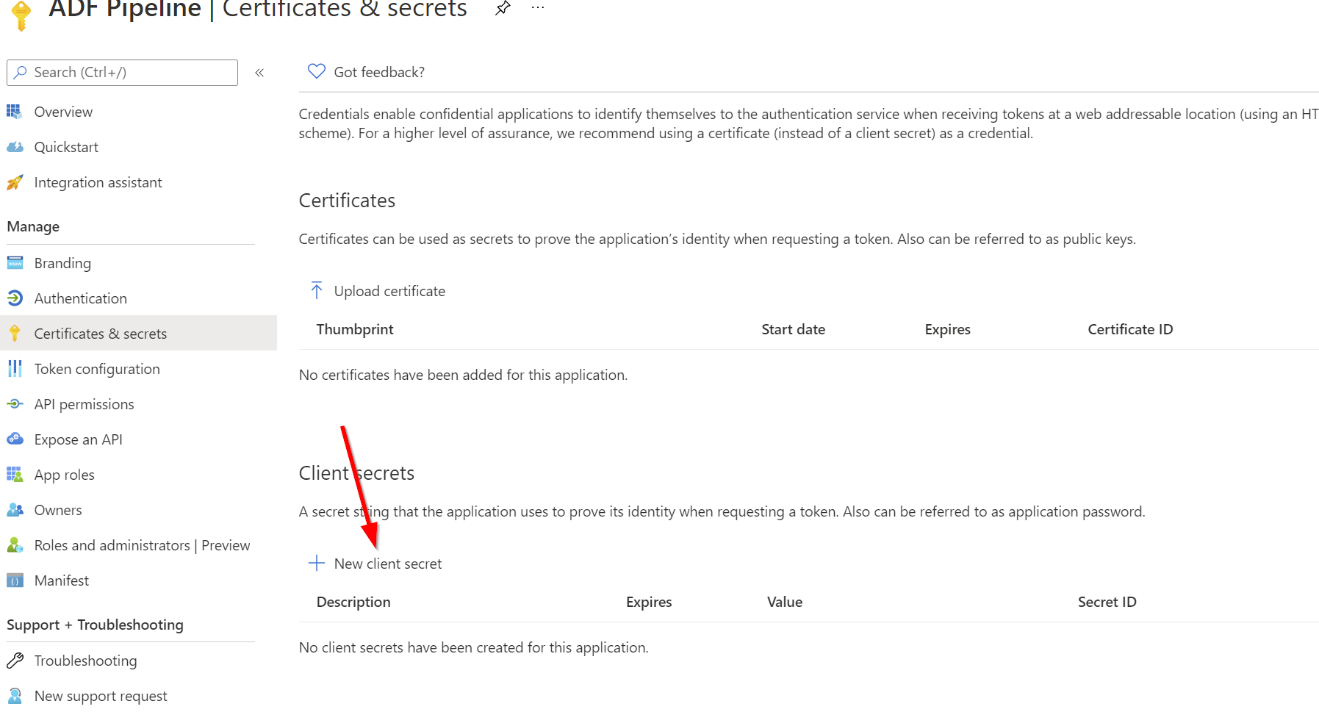Click the pin icon beside page title
Screen dimensions: 1319x712
pos(503,8)
